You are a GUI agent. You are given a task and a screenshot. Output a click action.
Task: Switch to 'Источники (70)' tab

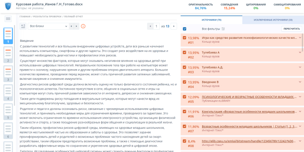click(x=212, y=20)
